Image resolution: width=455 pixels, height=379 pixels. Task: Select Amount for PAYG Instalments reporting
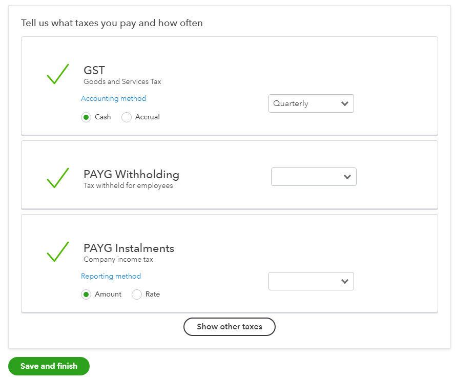tap(86, 294)
